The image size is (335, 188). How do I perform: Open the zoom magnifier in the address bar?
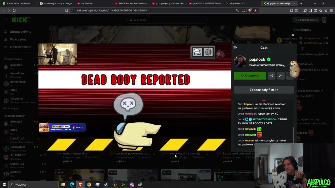pyautogui.click(x=237, y=10)
